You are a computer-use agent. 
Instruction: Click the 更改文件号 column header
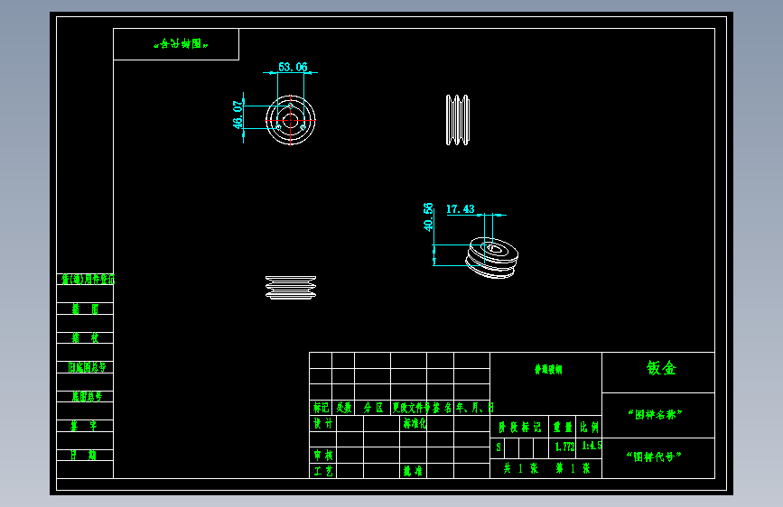coord(411,408)
